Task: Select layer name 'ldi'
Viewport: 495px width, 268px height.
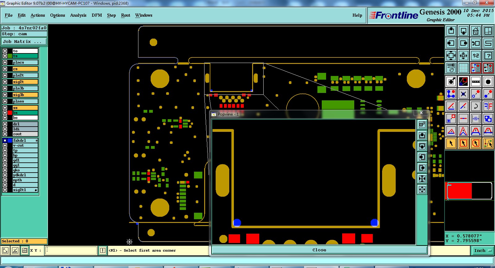Action: [25, 129]
